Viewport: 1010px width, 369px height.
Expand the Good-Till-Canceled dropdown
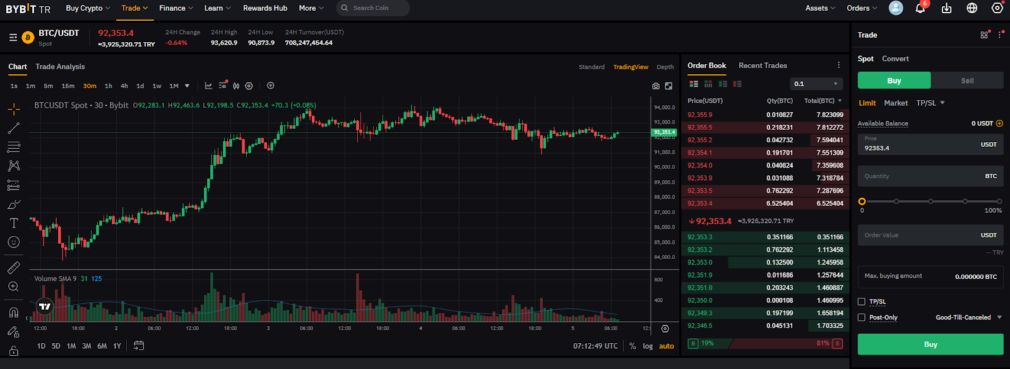(968, 317)
